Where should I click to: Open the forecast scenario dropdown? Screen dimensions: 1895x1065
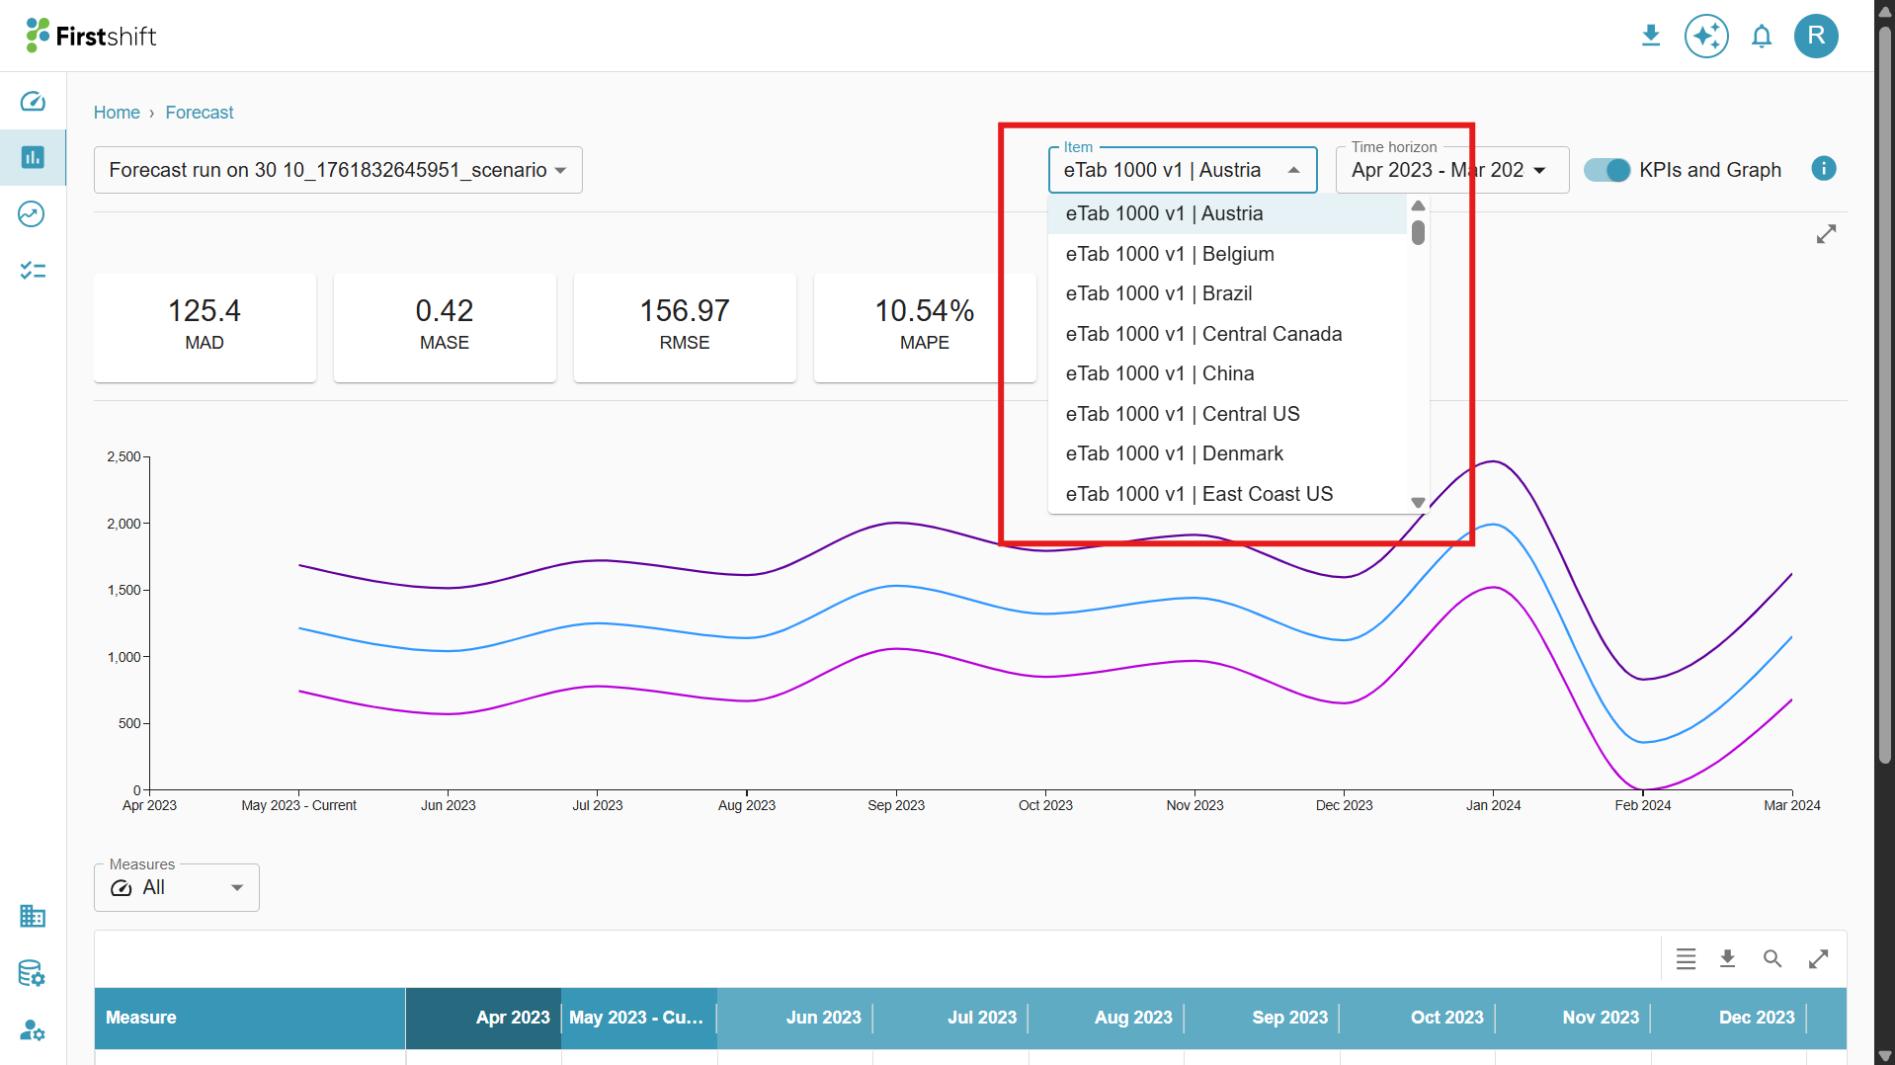tap(338, 170)
